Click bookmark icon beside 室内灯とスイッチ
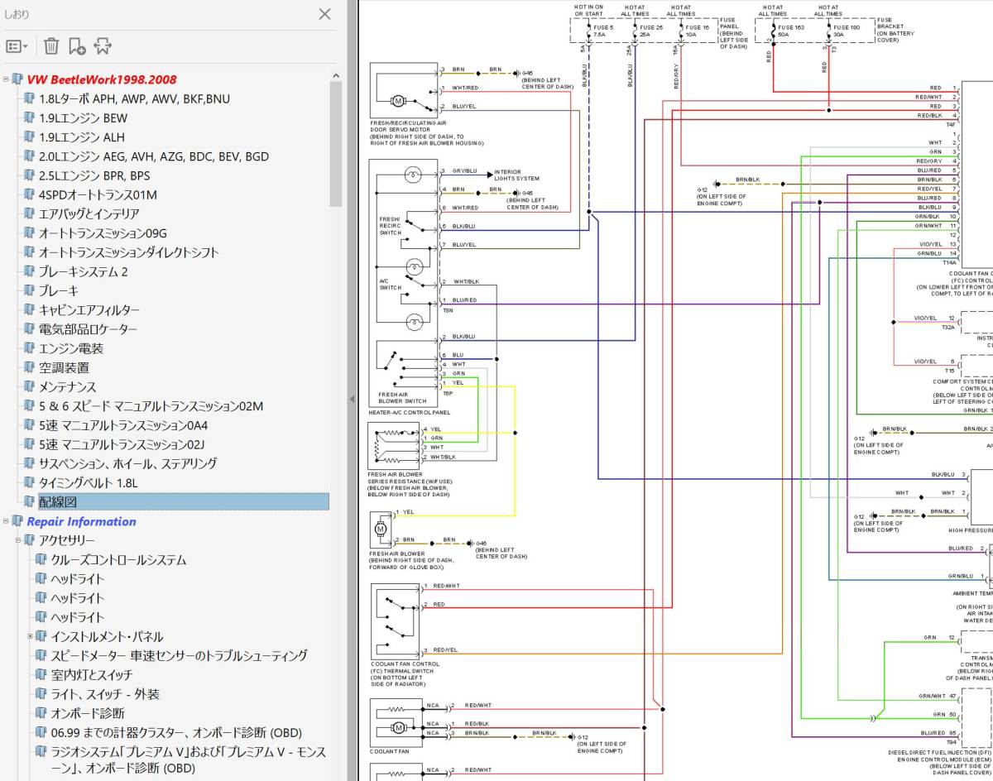The height and width of the screenshot is (781, 993). (41, 674)
